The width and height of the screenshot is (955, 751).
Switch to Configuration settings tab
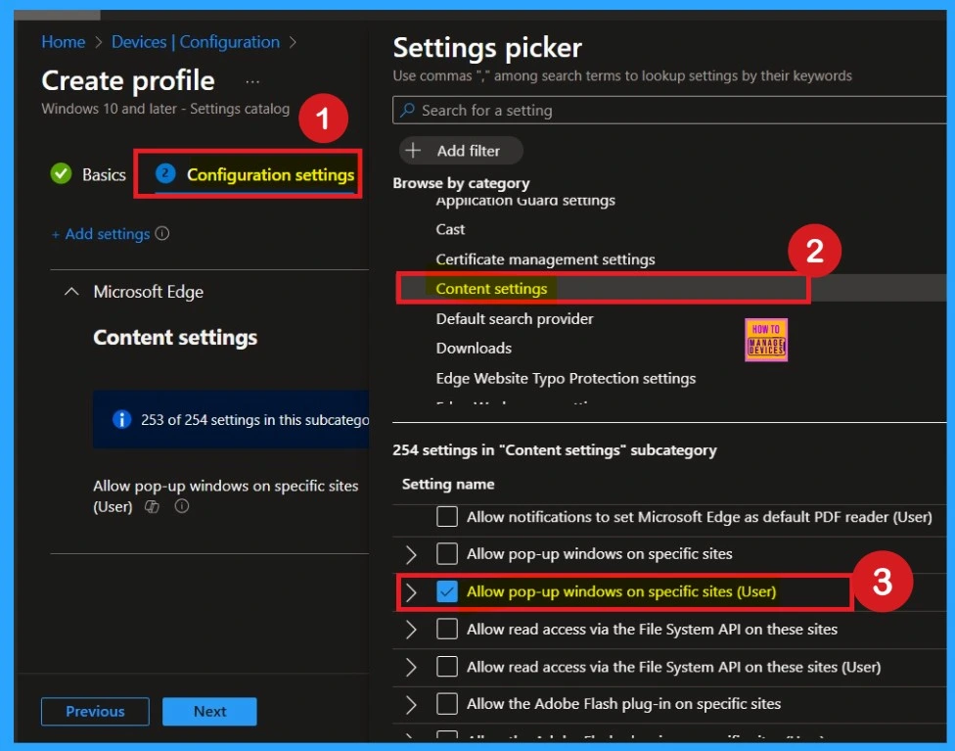269,174
